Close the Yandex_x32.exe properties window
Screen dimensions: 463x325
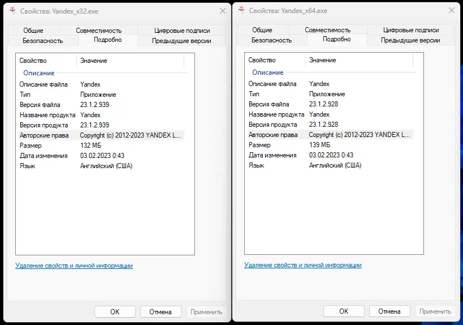[x=222, y=11]
